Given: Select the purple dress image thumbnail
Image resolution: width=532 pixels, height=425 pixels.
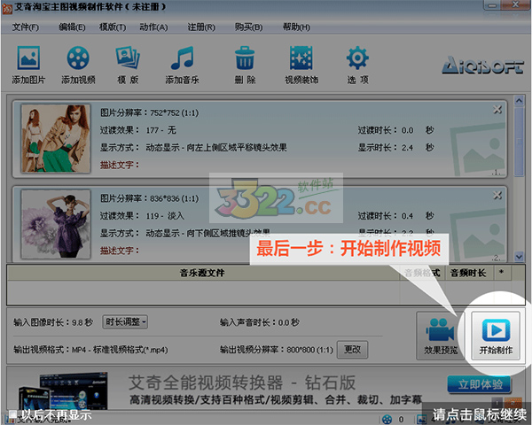Looking at the screenshot, I should click(56, 224).
